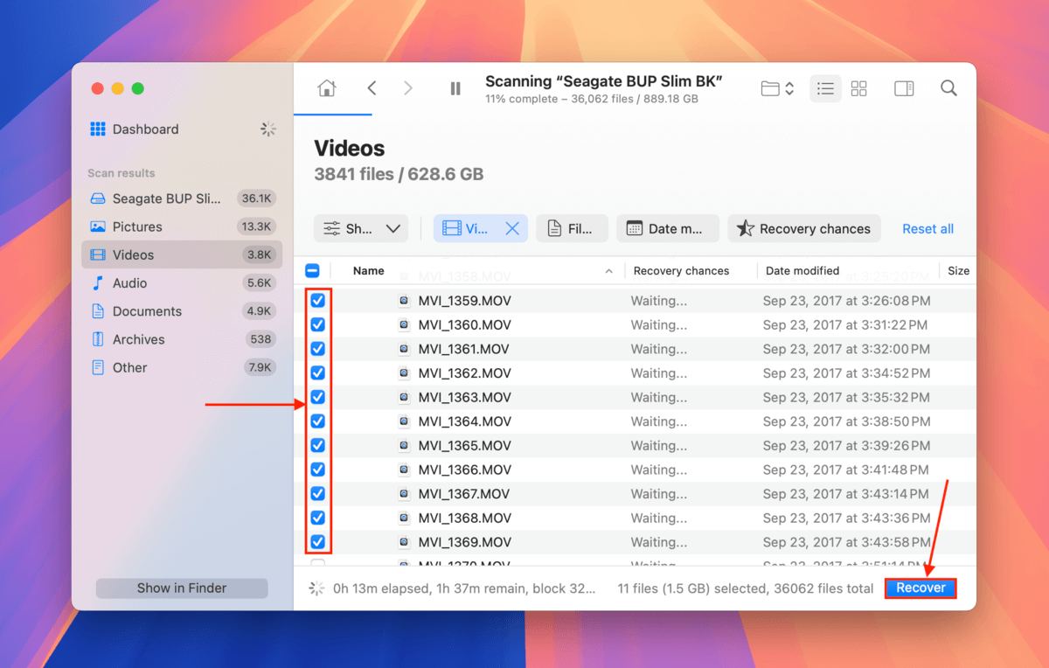Click the 36.1K badge next to Seagate
1049x668 pixels.
click(x=256, y=198)
